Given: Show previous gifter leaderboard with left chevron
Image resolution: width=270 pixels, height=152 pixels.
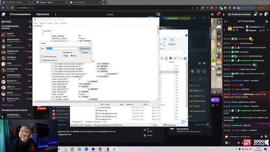Looking at the screenshot, I should point(224,30).
